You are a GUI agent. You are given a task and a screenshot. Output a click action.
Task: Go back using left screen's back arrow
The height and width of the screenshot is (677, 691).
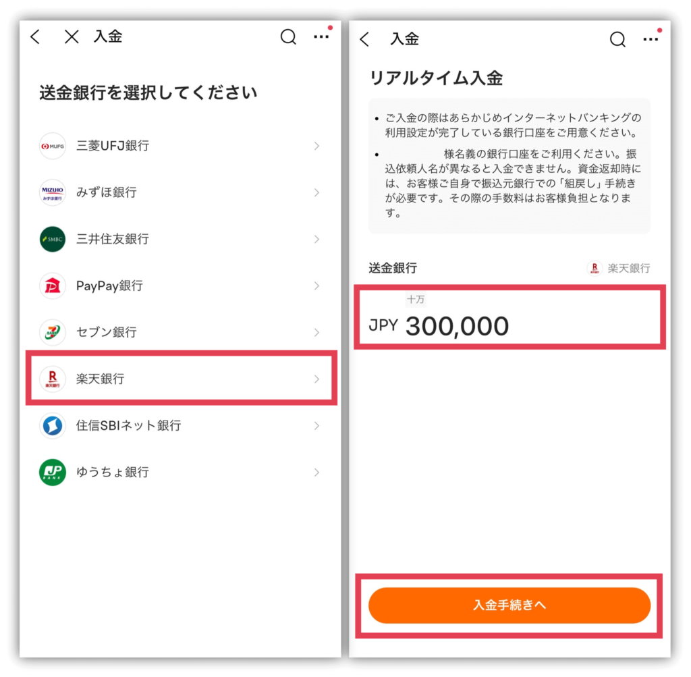pos(36,37)
